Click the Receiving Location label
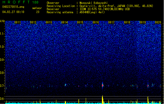The width and height of the screenshot is (164, 104). tap(61, 6)
